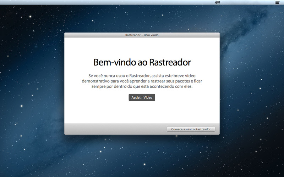The width and height of the screenshot is (284, 177).
Task: Click the Assistir Vídeo button
Action: click(142, 98)
